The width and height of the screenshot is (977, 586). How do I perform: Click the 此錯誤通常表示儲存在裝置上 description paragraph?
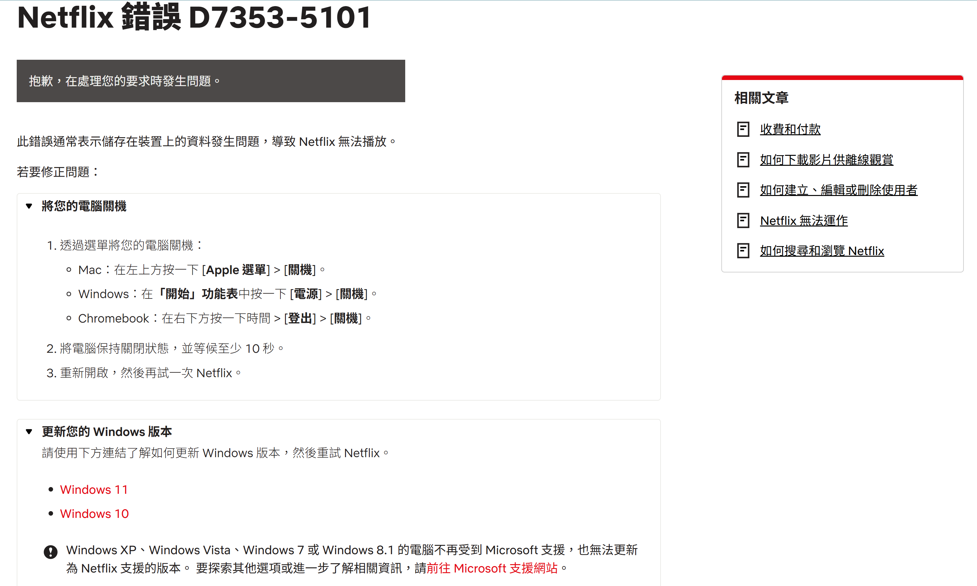coord(206,141)
